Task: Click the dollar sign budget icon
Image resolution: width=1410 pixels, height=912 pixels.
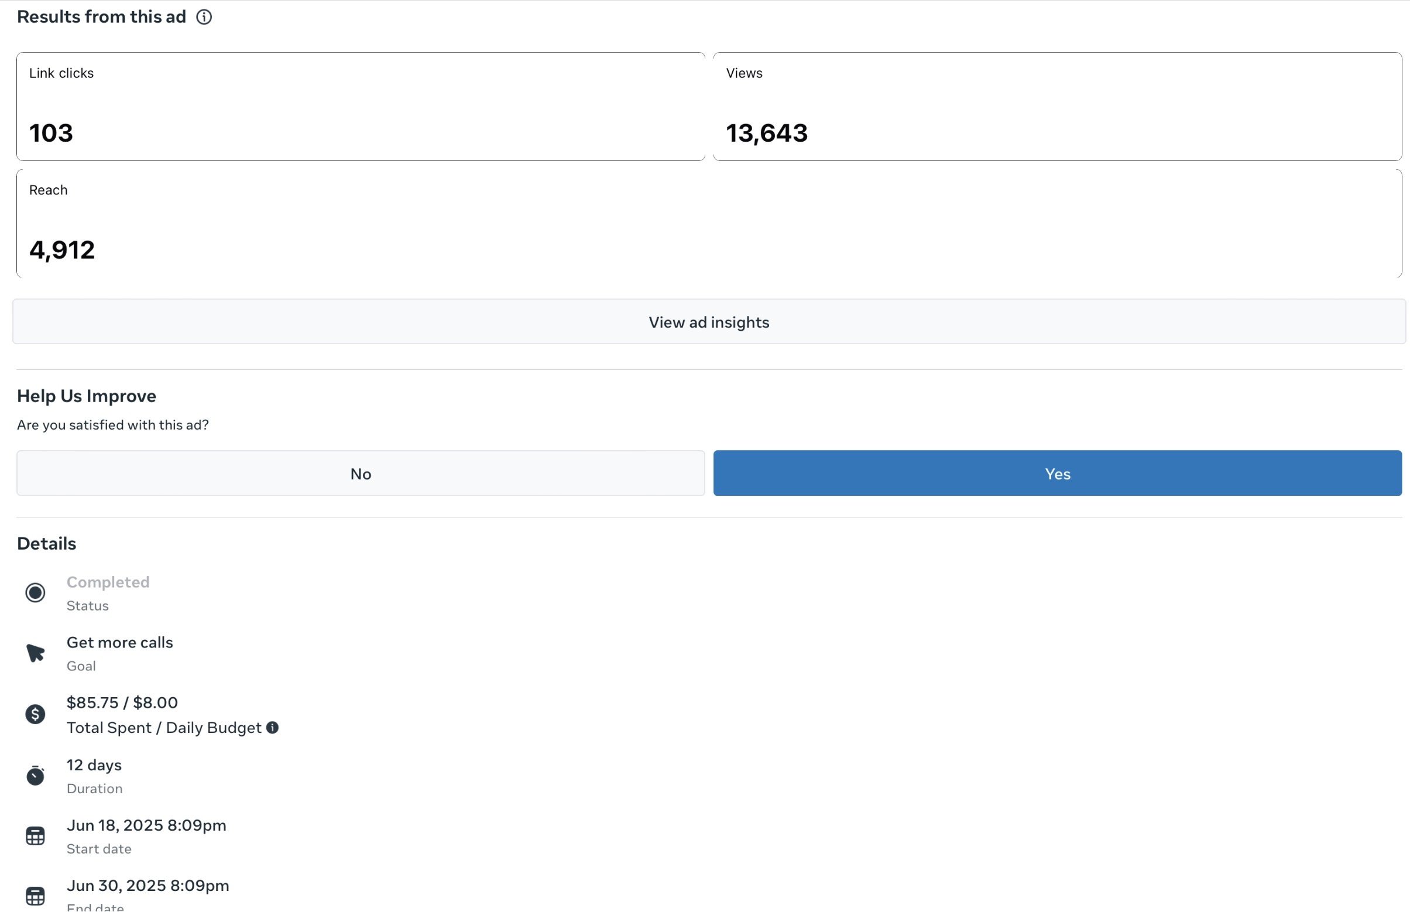Action: pyautogui.click(x=35, y=714)
